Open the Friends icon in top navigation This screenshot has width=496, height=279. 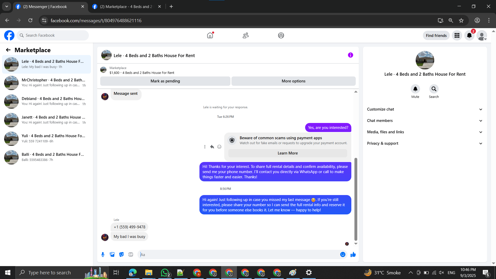click(x=246, y=35)
